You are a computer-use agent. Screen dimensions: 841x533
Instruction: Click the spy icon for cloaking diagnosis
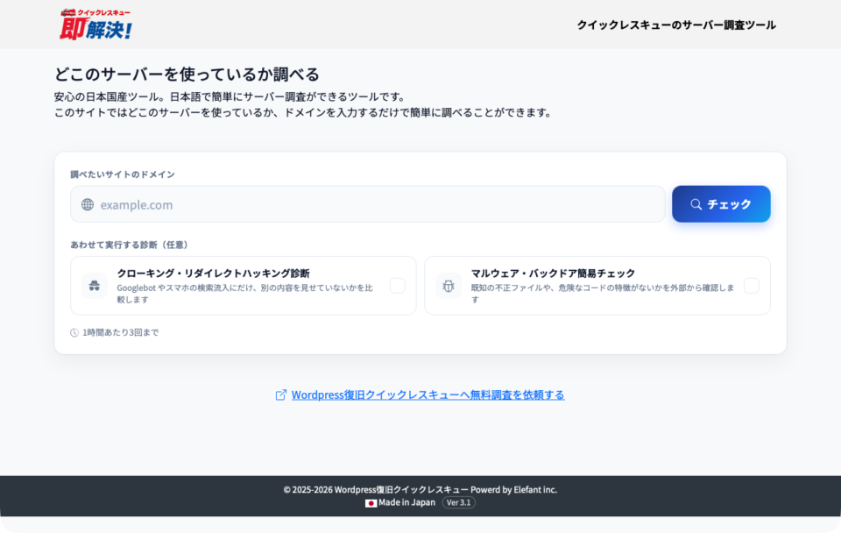95,286
